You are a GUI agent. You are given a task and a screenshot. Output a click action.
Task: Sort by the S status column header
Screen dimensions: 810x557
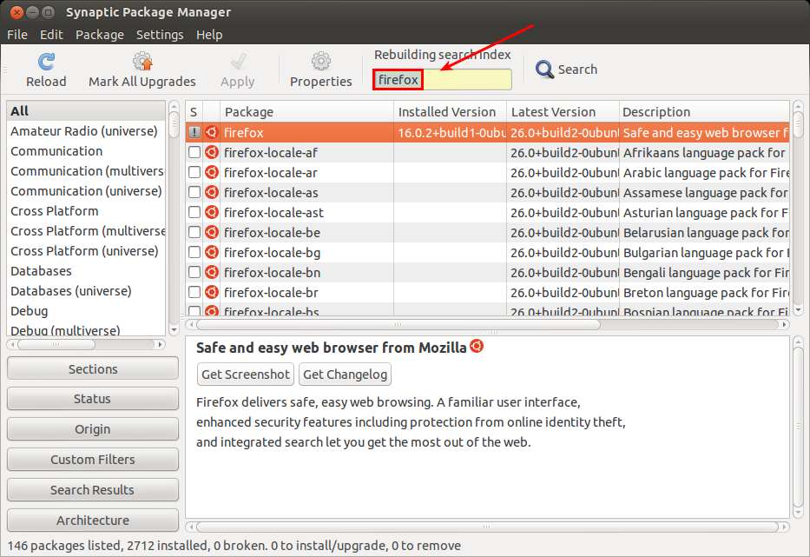point(194,112)
